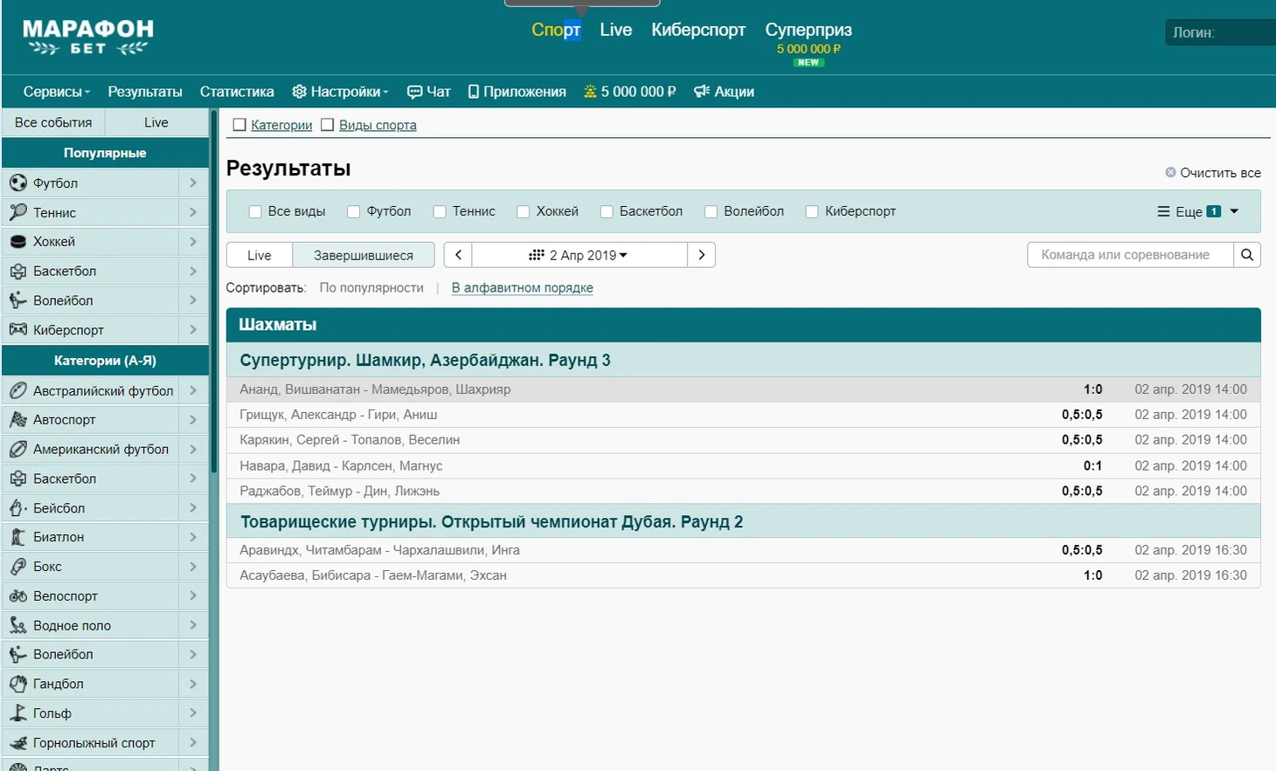Image resolution: width=1276 pixels, height=771 pixels.
Task: Click the Киберспорт gamepad icon in sidebar
Action: point(17,330)
